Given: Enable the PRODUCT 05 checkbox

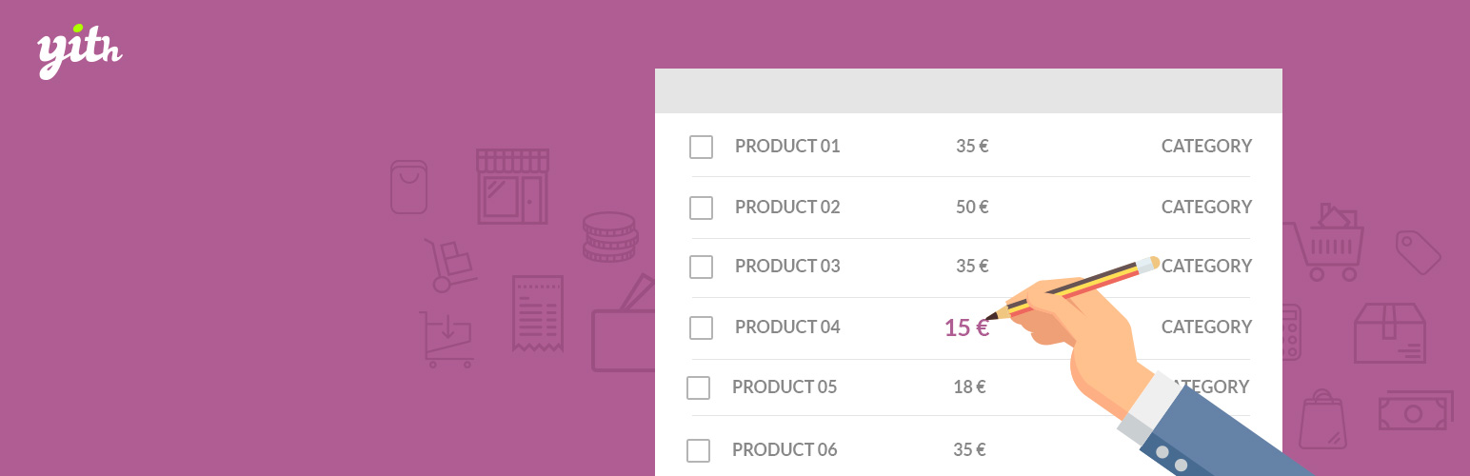Looking at the screenshot, I should pyautogui.click(x=698, y=387).
